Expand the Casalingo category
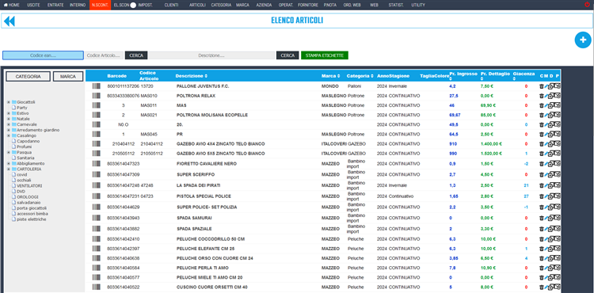Viewport: 594px width, 293px height. coord(9,135)
